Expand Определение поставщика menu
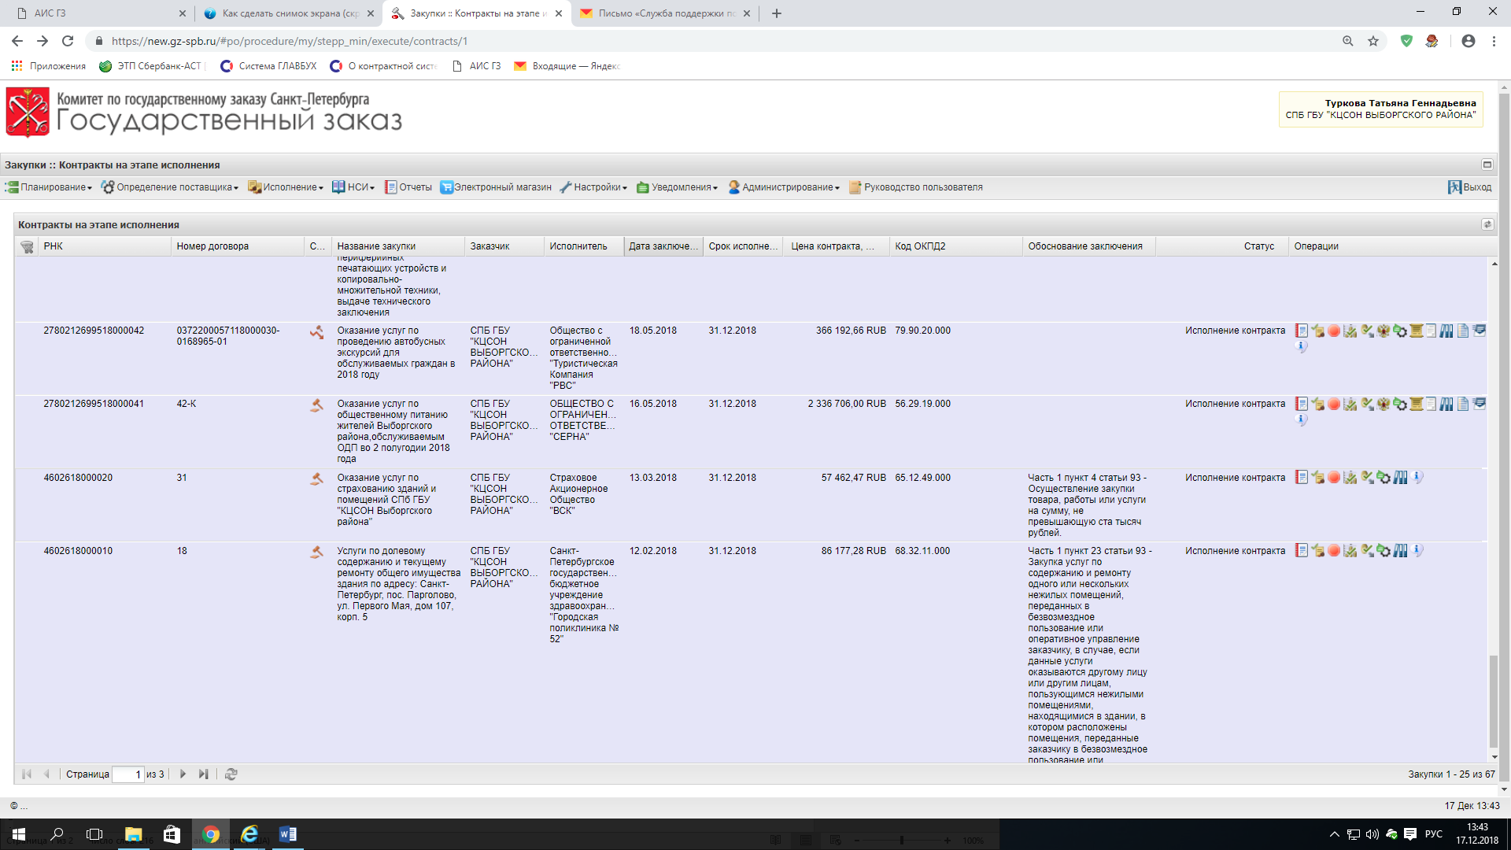 point(170,187)
